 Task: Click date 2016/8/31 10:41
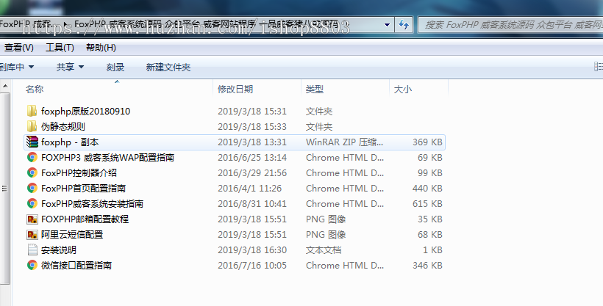coord(252,203)
